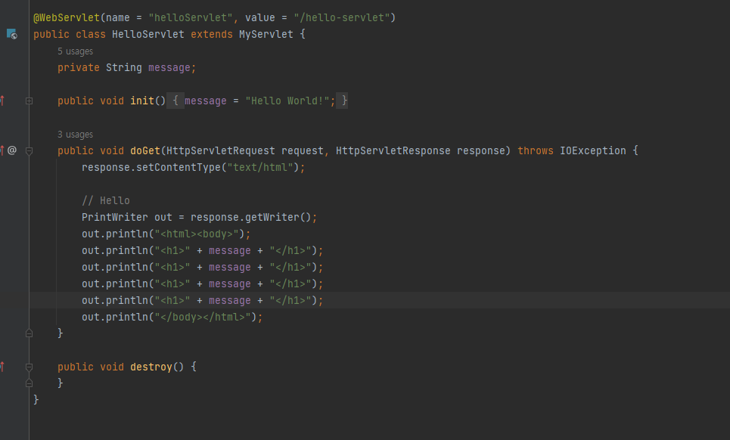Click the "Hello World!" string
The height and width of the screenshot is (440, 730).
pos(287,101)
